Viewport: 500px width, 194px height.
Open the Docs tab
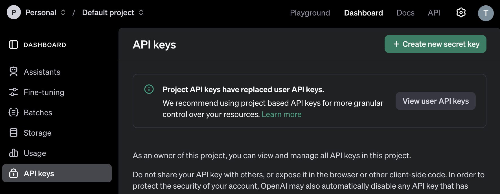pyautogui.click(x=405, y=13)
